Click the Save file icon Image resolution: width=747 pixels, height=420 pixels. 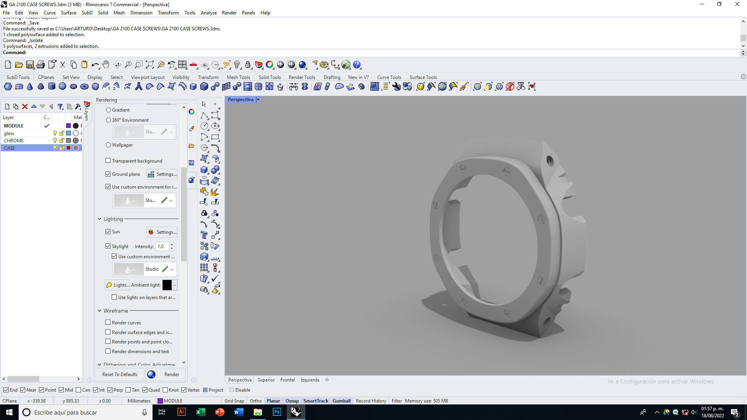pyautogui.click(x=30, y=65)
